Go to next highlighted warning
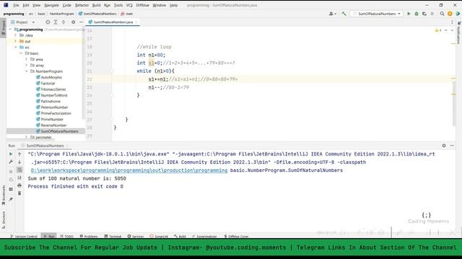 pyautogui.click(x=452, y=30)
